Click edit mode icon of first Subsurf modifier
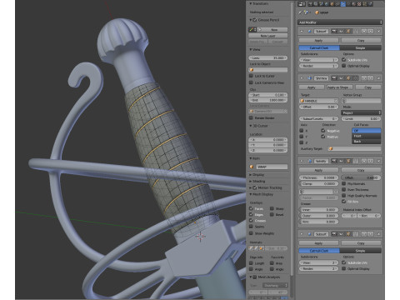This screenshot has height=300, width=400. click(x=348, y=31)
